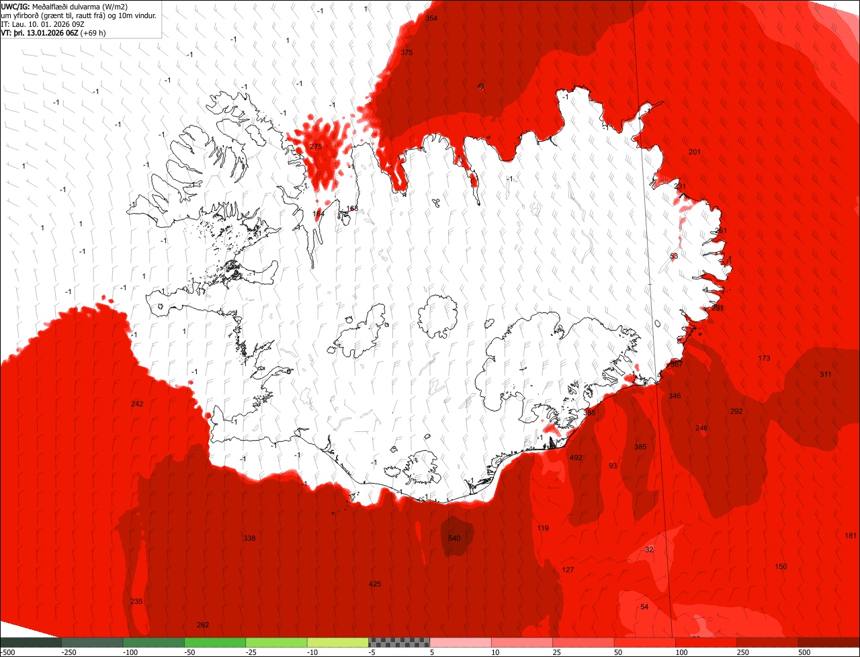Viewport: 860px width, 657px height.
Task: Click the positive 25 legend tick label
Action: 556,652
